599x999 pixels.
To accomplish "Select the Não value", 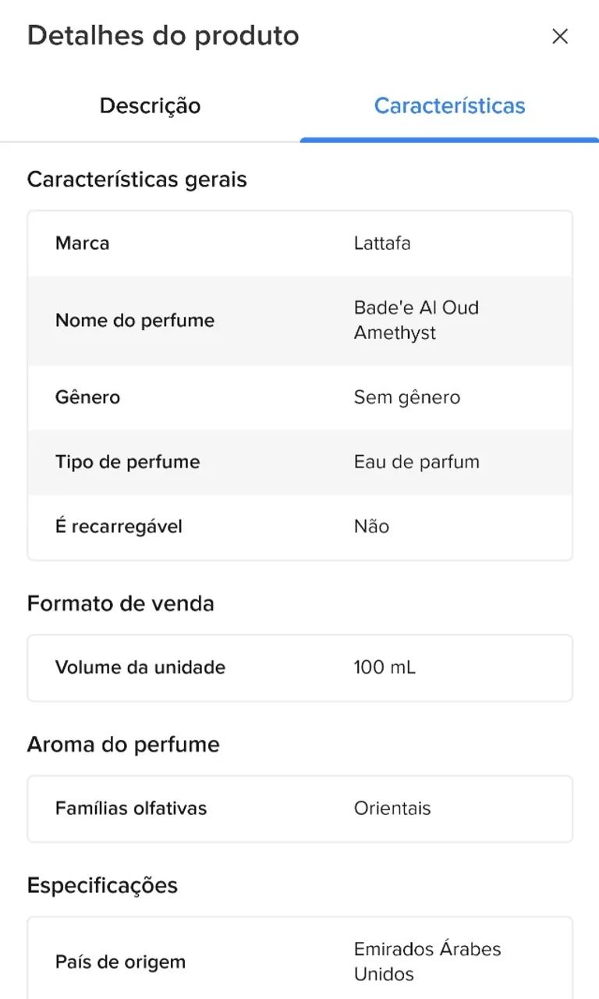I will (371, 526).
